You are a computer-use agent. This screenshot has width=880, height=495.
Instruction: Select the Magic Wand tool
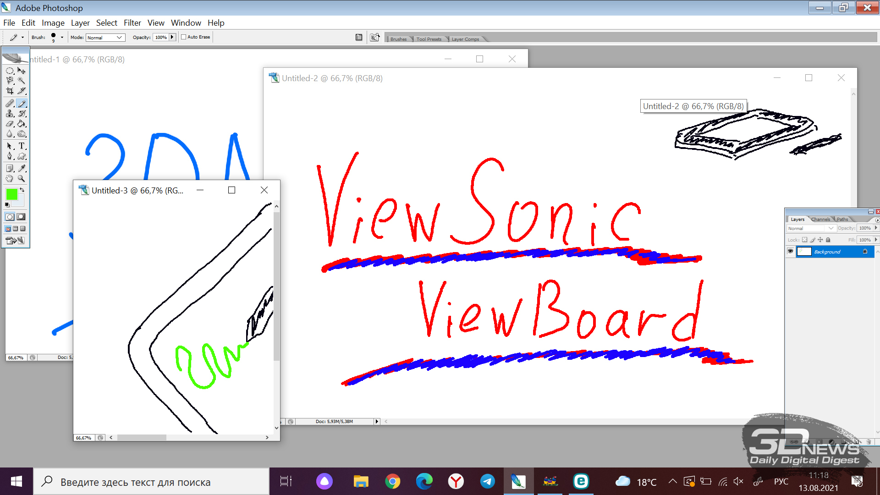pos(22,81)
